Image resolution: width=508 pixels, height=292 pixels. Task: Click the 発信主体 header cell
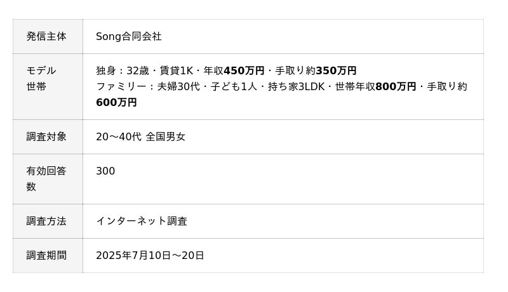46,37
